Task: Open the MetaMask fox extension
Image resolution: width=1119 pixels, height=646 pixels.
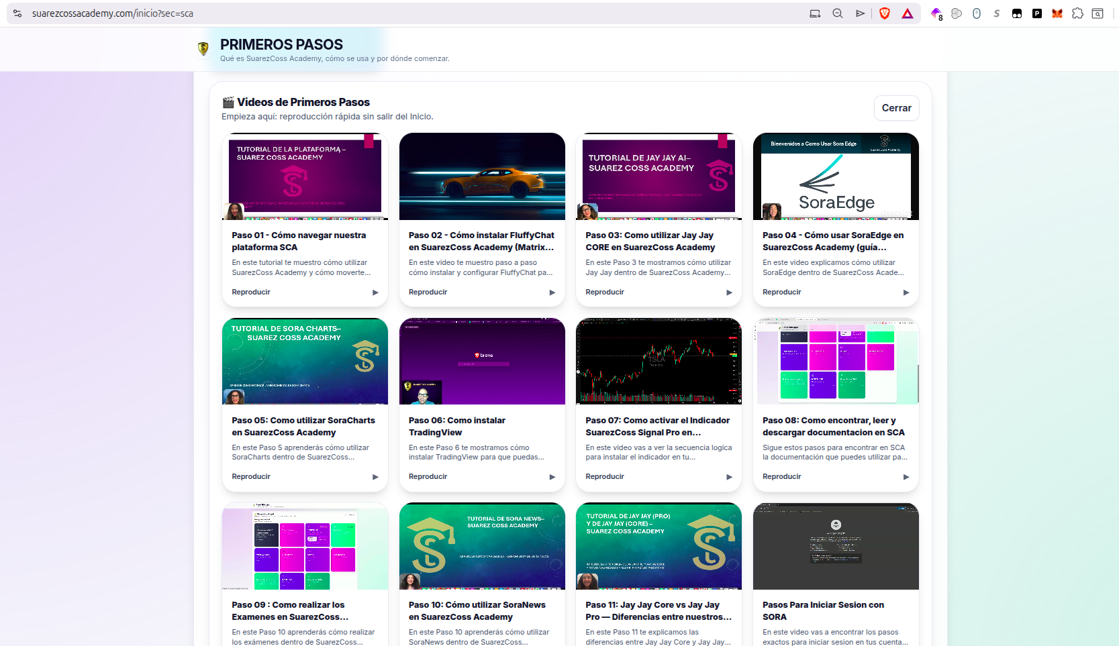Action: 1057,13
